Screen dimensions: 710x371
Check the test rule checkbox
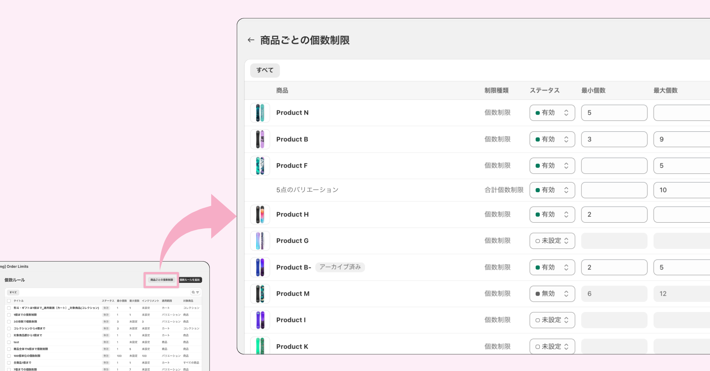pos(9,342)
